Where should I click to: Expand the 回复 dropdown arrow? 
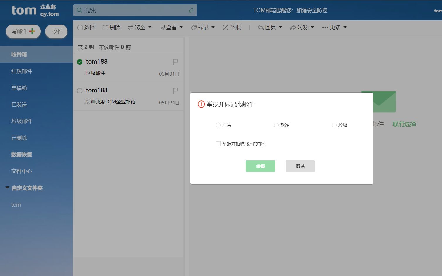pos(281,27)
